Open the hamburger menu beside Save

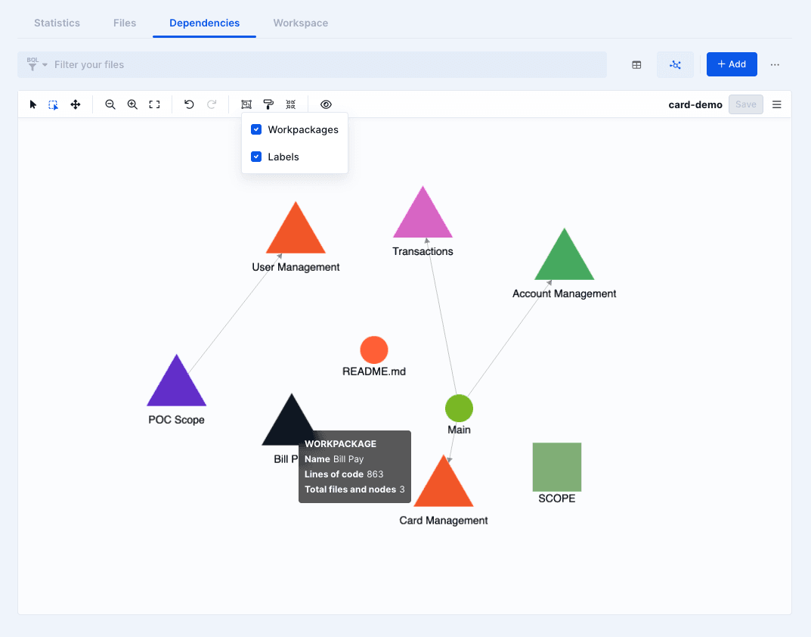(777, 104)
